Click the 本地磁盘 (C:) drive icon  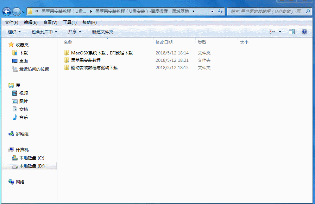tap(15, 158)
